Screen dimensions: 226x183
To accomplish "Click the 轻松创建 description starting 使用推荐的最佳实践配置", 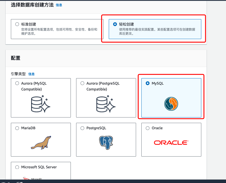I will (157, 31).
